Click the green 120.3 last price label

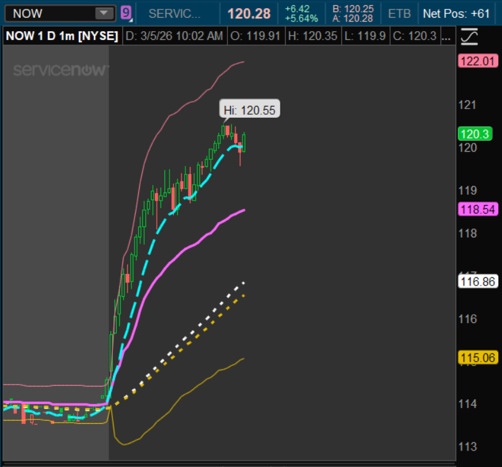[x=475, y=134]
